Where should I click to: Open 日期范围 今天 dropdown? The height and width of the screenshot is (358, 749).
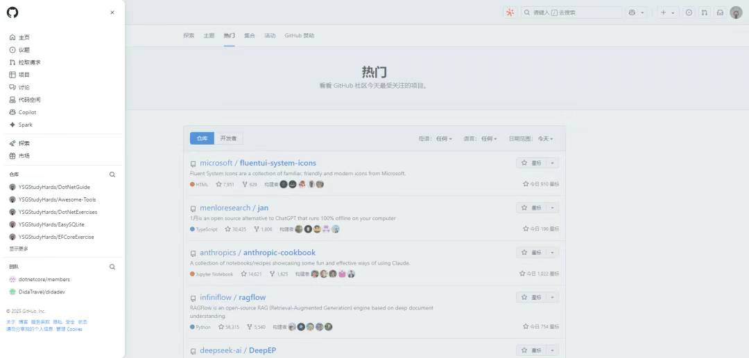[x=531, y=138]
